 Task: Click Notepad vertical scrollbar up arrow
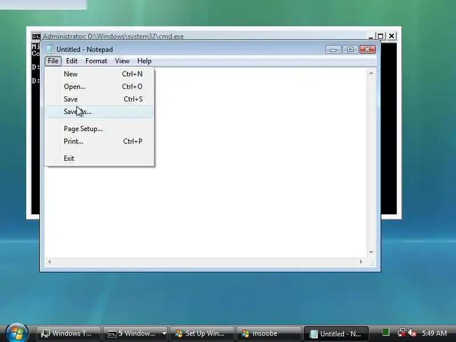tap(371, 73)
